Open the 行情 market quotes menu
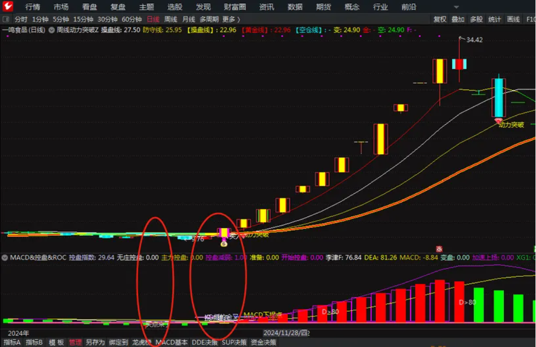The width and height of the screenshot is (536, 347). (32, 7)
